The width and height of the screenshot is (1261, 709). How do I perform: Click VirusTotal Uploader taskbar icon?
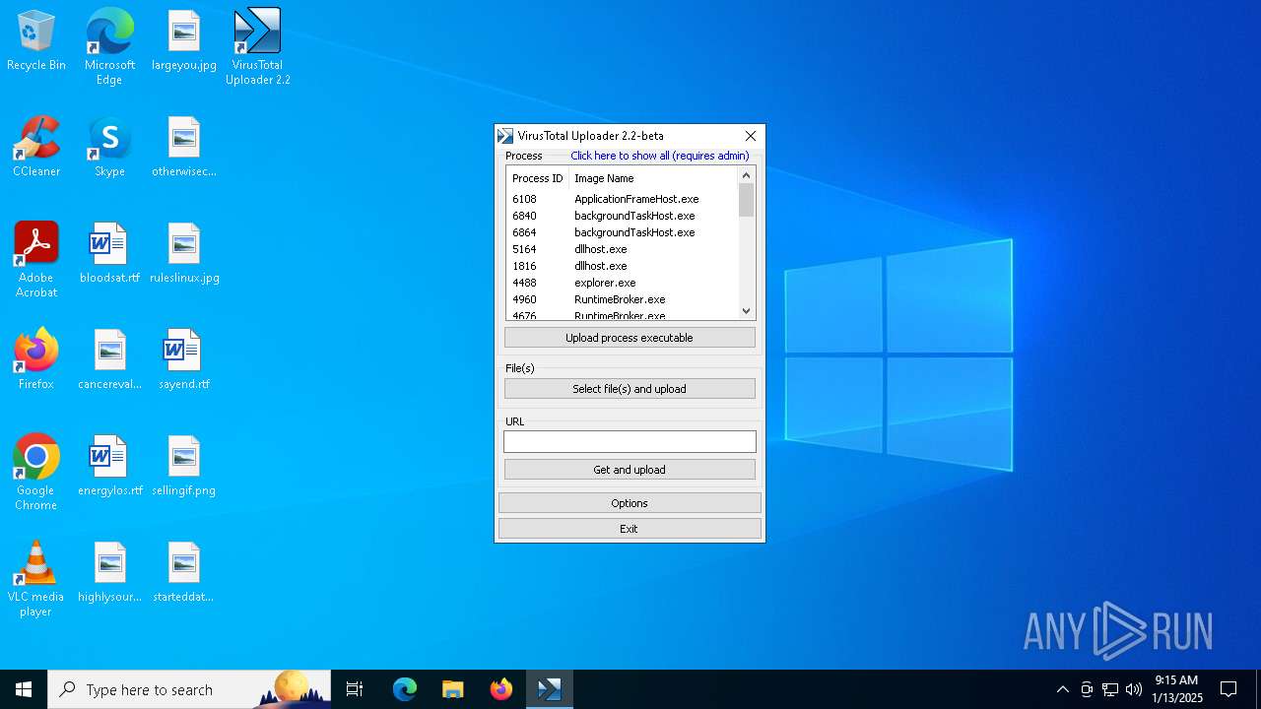click(550, 689)
